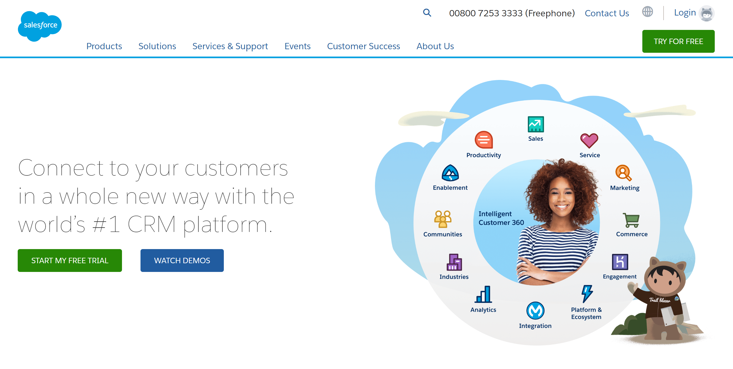The height and width of the screenshot is (369, 733).
Task: Click the Astro avatar beside Login
Action: click(706, 13)
